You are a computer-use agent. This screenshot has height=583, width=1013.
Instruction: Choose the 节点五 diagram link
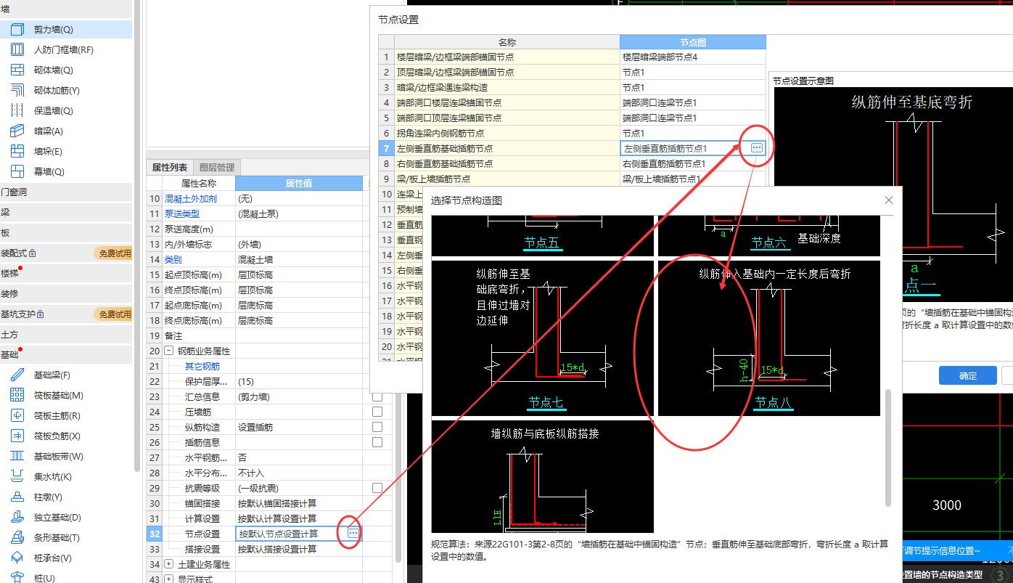(543, 243)
